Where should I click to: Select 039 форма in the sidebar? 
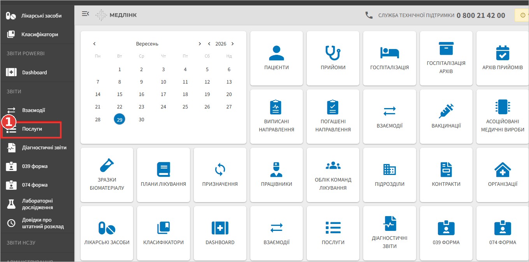(37, 166)
